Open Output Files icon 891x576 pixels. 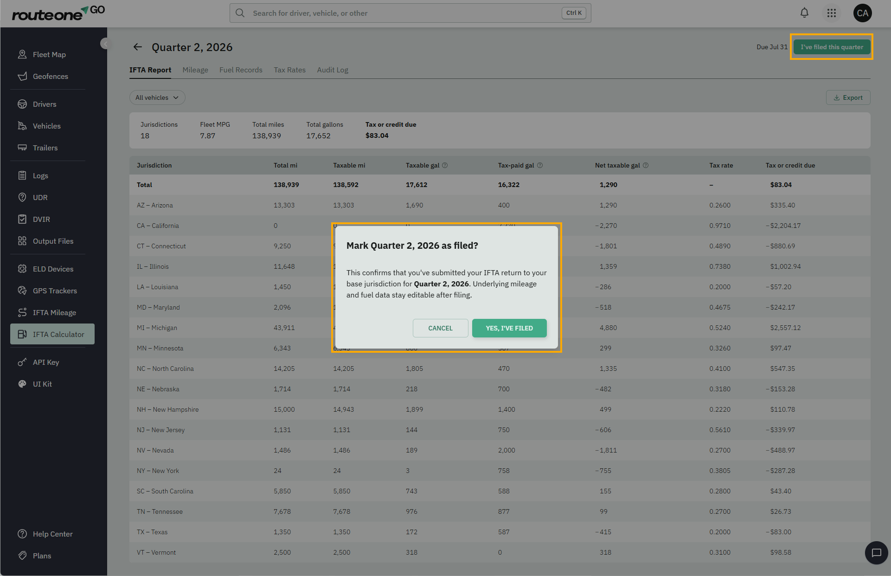(22, 241)
